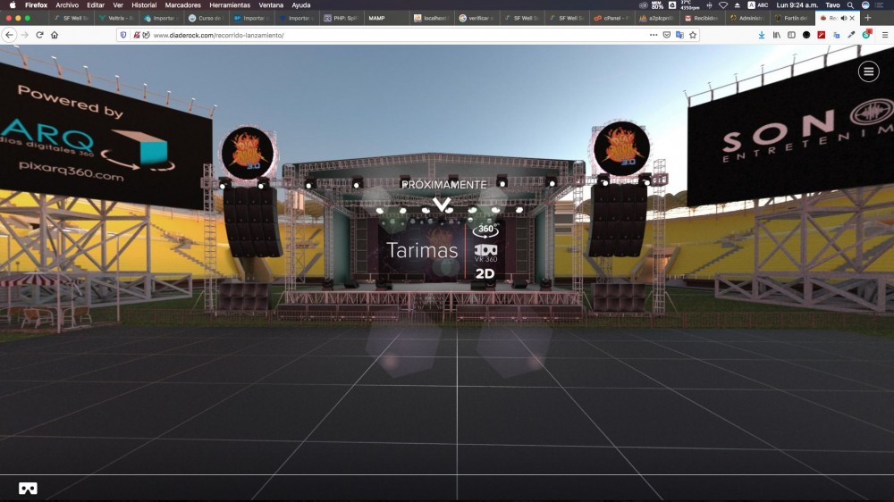The image size is (894, 502).
Task: Switch to the Fortin del tab
Action: pyautogui.click(x=791, y=18)
